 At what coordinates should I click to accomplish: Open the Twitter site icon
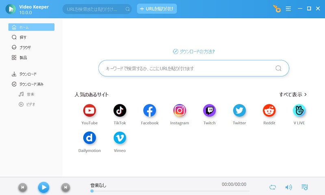tap(239, 110)
